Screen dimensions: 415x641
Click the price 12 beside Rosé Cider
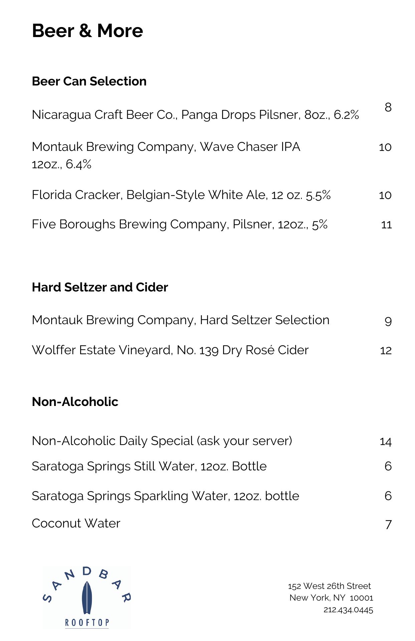[x=386, y=351]
